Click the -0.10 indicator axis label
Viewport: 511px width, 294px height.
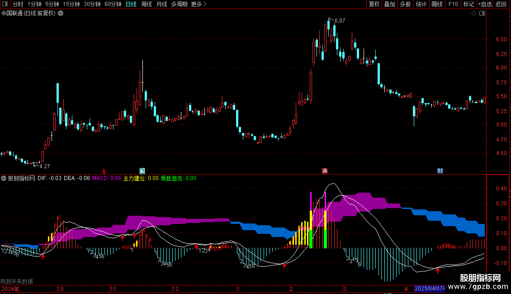(500, 263)
